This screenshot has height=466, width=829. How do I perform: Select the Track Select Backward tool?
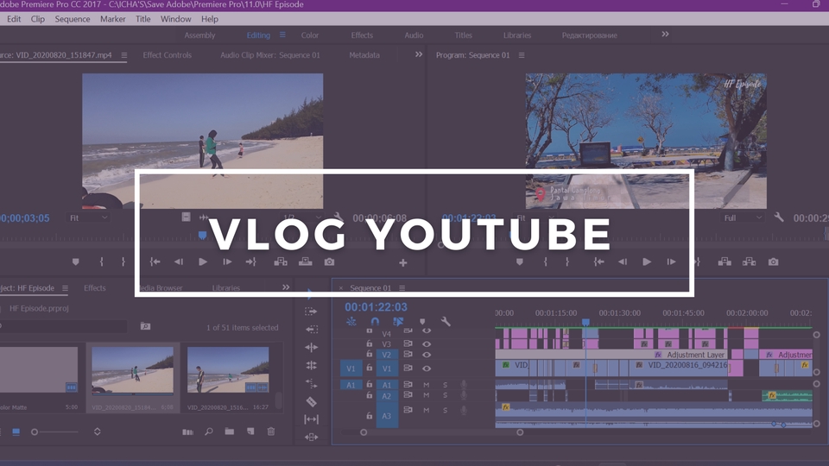[x=312, y=329]
